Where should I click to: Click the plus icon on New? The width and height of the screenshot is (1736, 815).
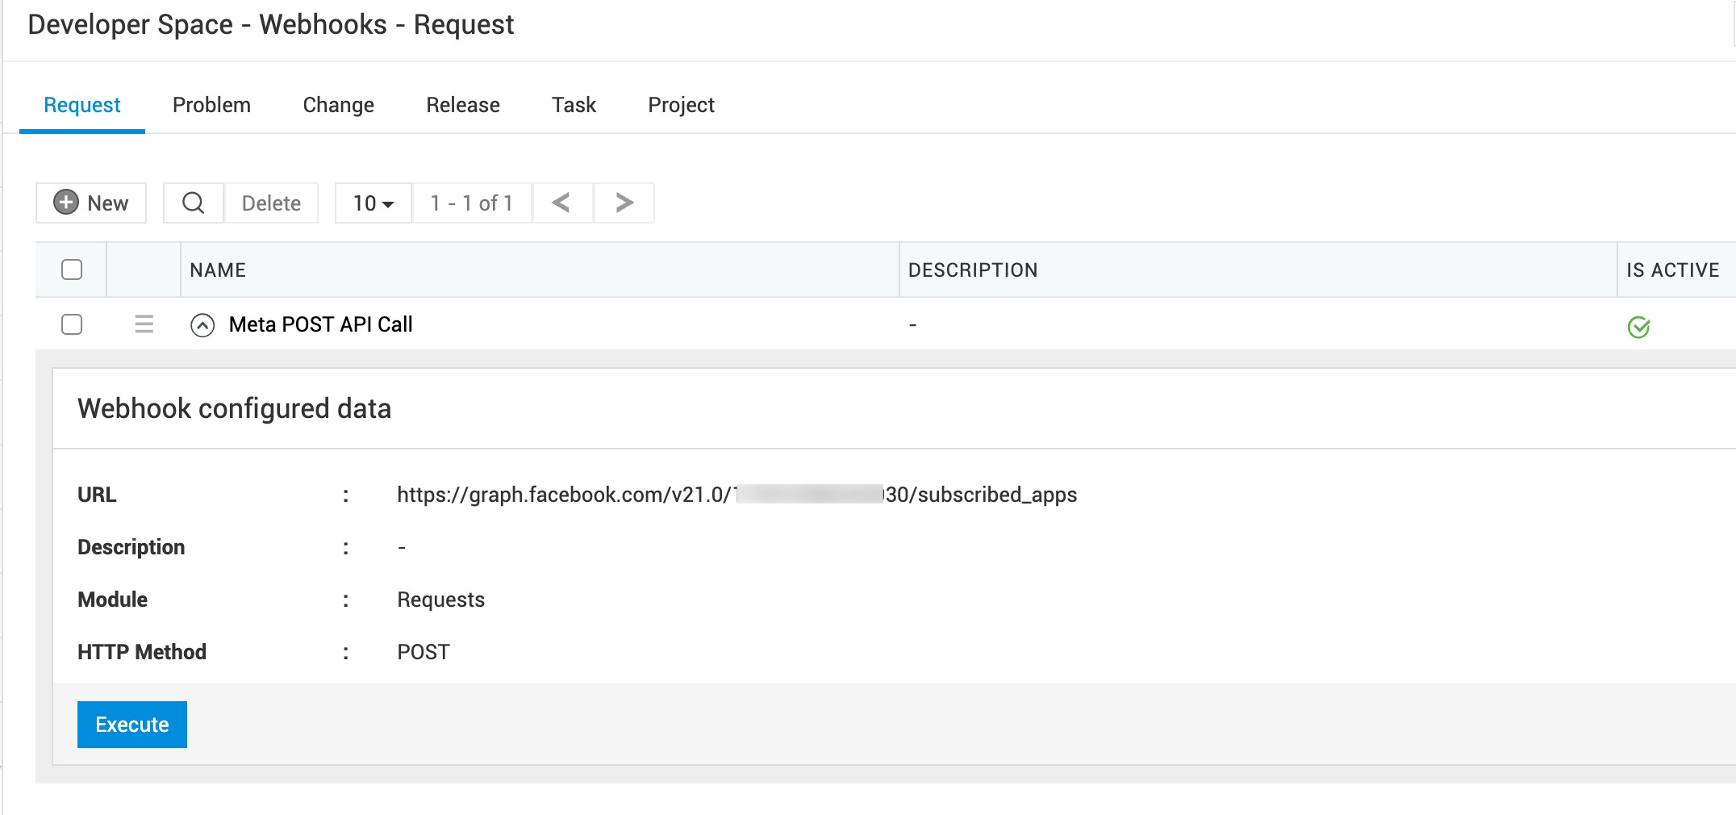click(x=66, y=203)
